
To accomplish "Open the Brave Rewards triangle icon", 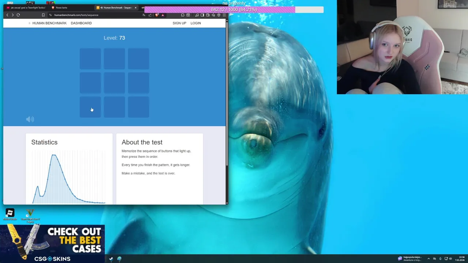I will coord(163,15).
